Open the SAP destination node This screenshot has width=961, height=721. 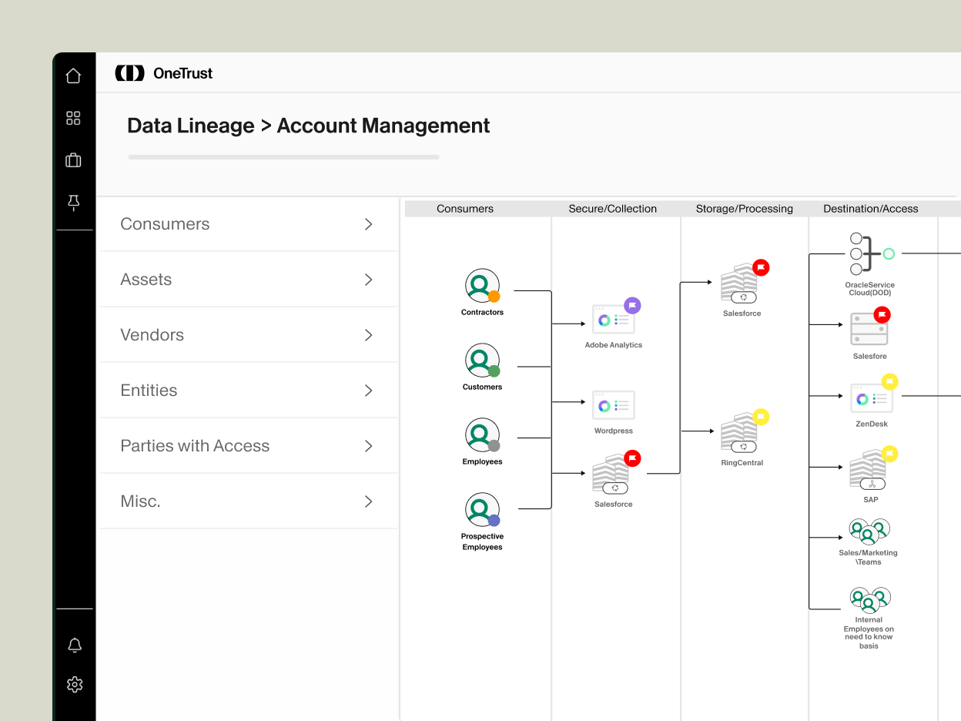869,469
